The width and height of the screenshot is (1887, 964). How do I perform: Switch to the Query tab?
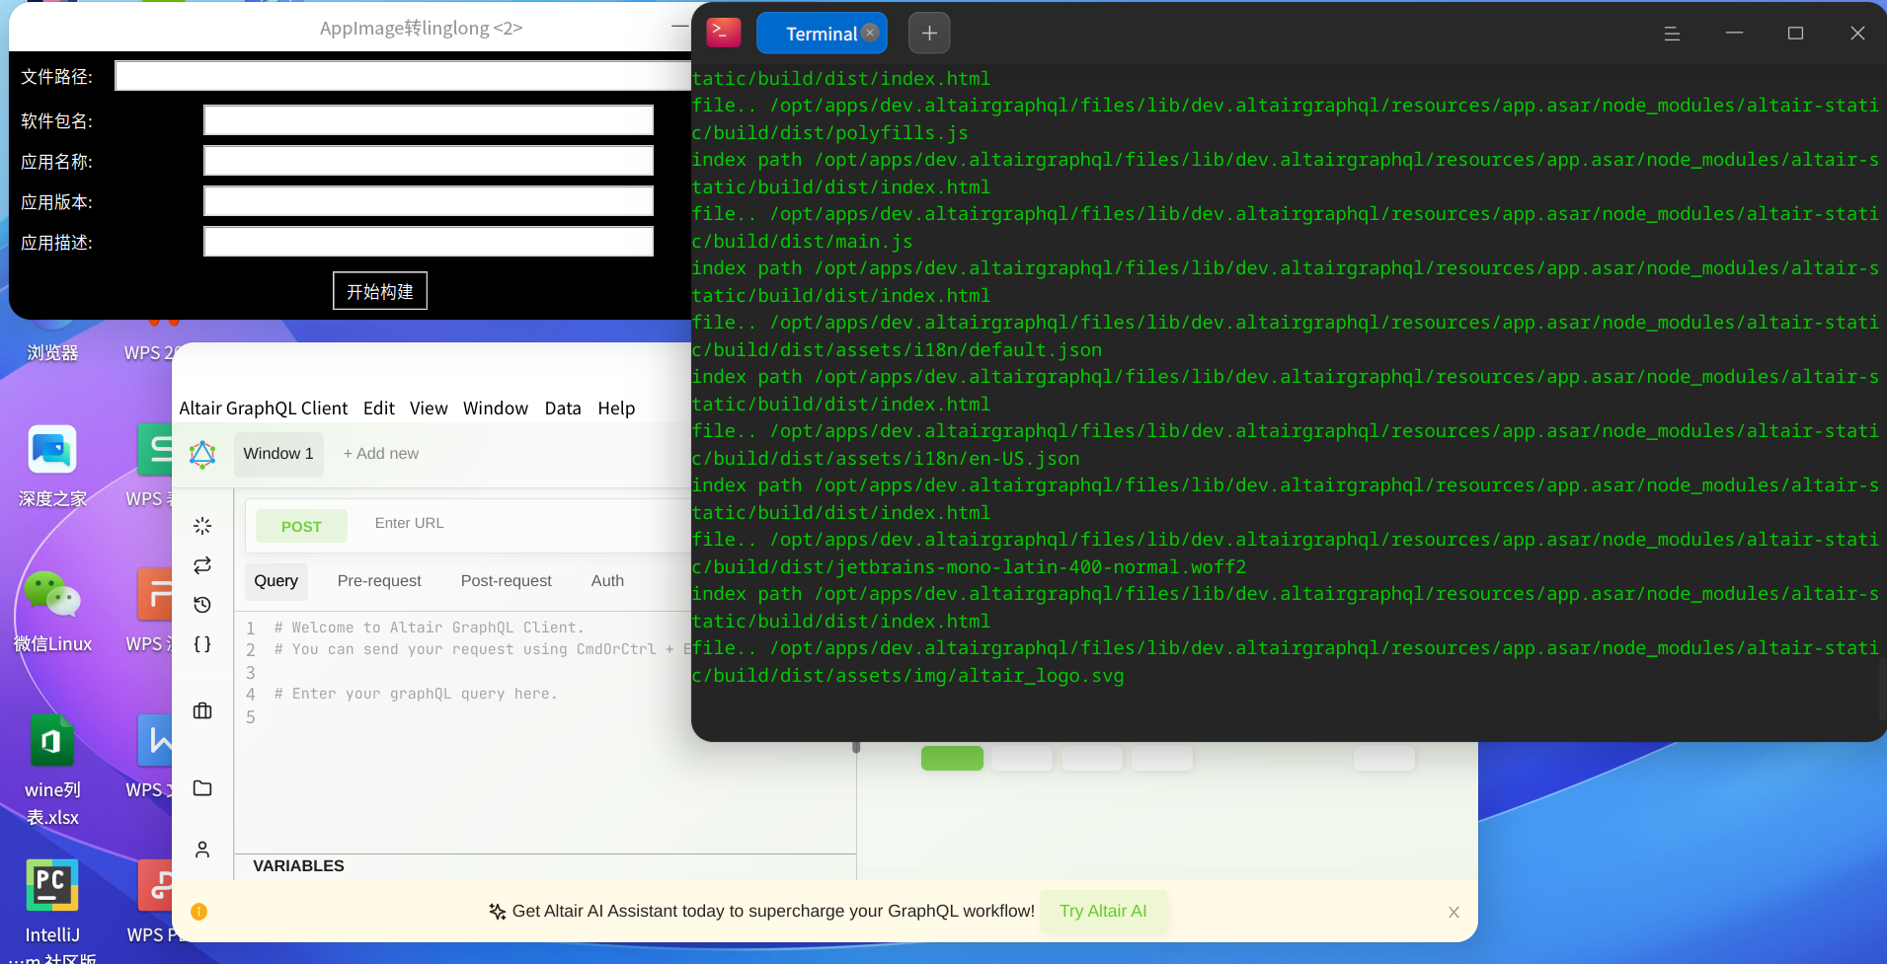pos(276,581)
